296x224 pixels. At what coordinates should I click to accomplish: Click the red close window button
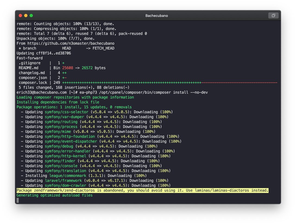[20, 16]
